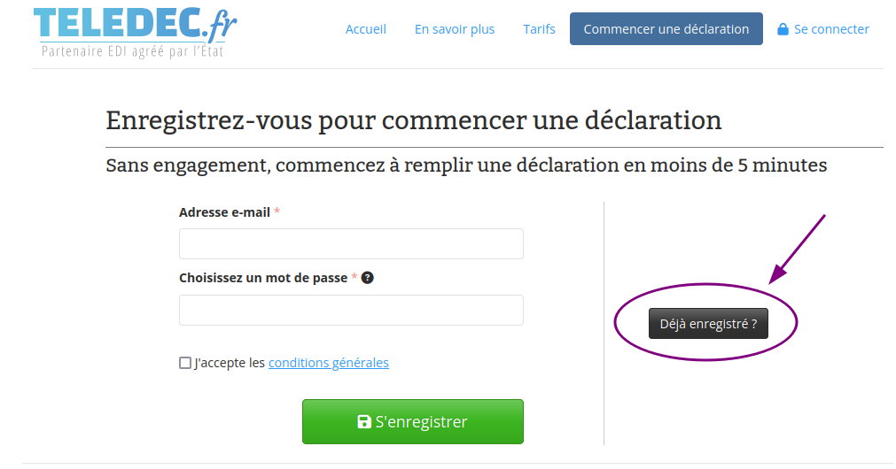Image resolution: width=896 pixels, height=469 pixels.
Task: Click the password help question mark icon
Action: point(368,278)
